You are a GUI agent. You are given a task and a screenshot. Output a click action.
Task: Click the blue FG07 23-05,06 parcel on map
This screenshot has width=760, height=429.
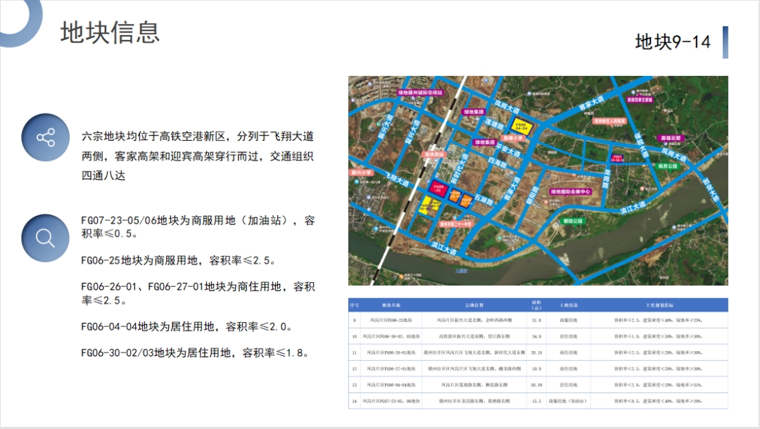point(616,158)
